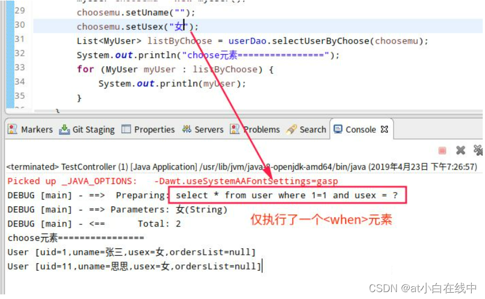485x299 pixels.
Task: Click the println "choose元素" code line
Action: [208, 55]
